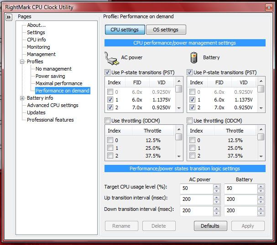The width and height of the screenshot is (277, 245).
Task: Click the AC power FID column header
Action: pos(137,82)
